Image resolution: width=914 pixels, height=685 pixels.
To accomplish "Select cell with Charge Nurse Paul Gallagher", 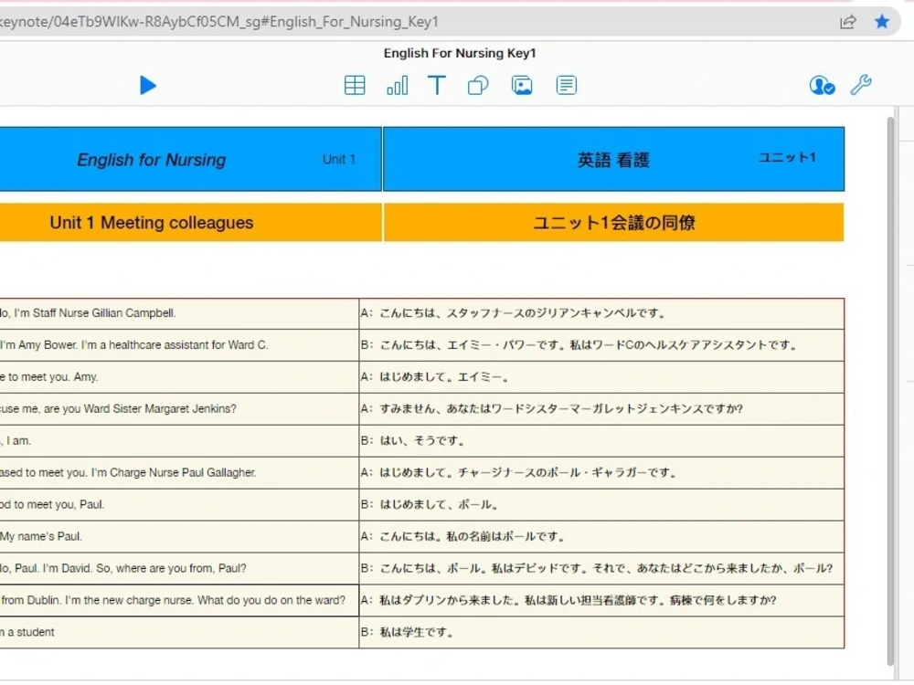I will pos(179,472).
